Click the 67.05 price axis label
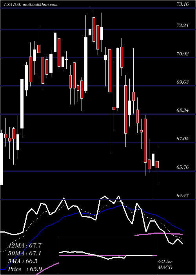196x275 pixels. 183,139
